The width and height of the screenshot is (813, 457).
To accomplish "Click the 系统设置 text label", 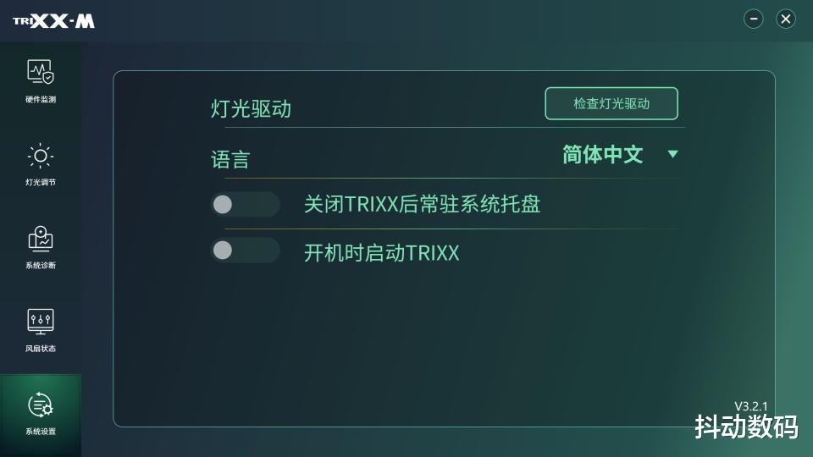I will (41, 432).
